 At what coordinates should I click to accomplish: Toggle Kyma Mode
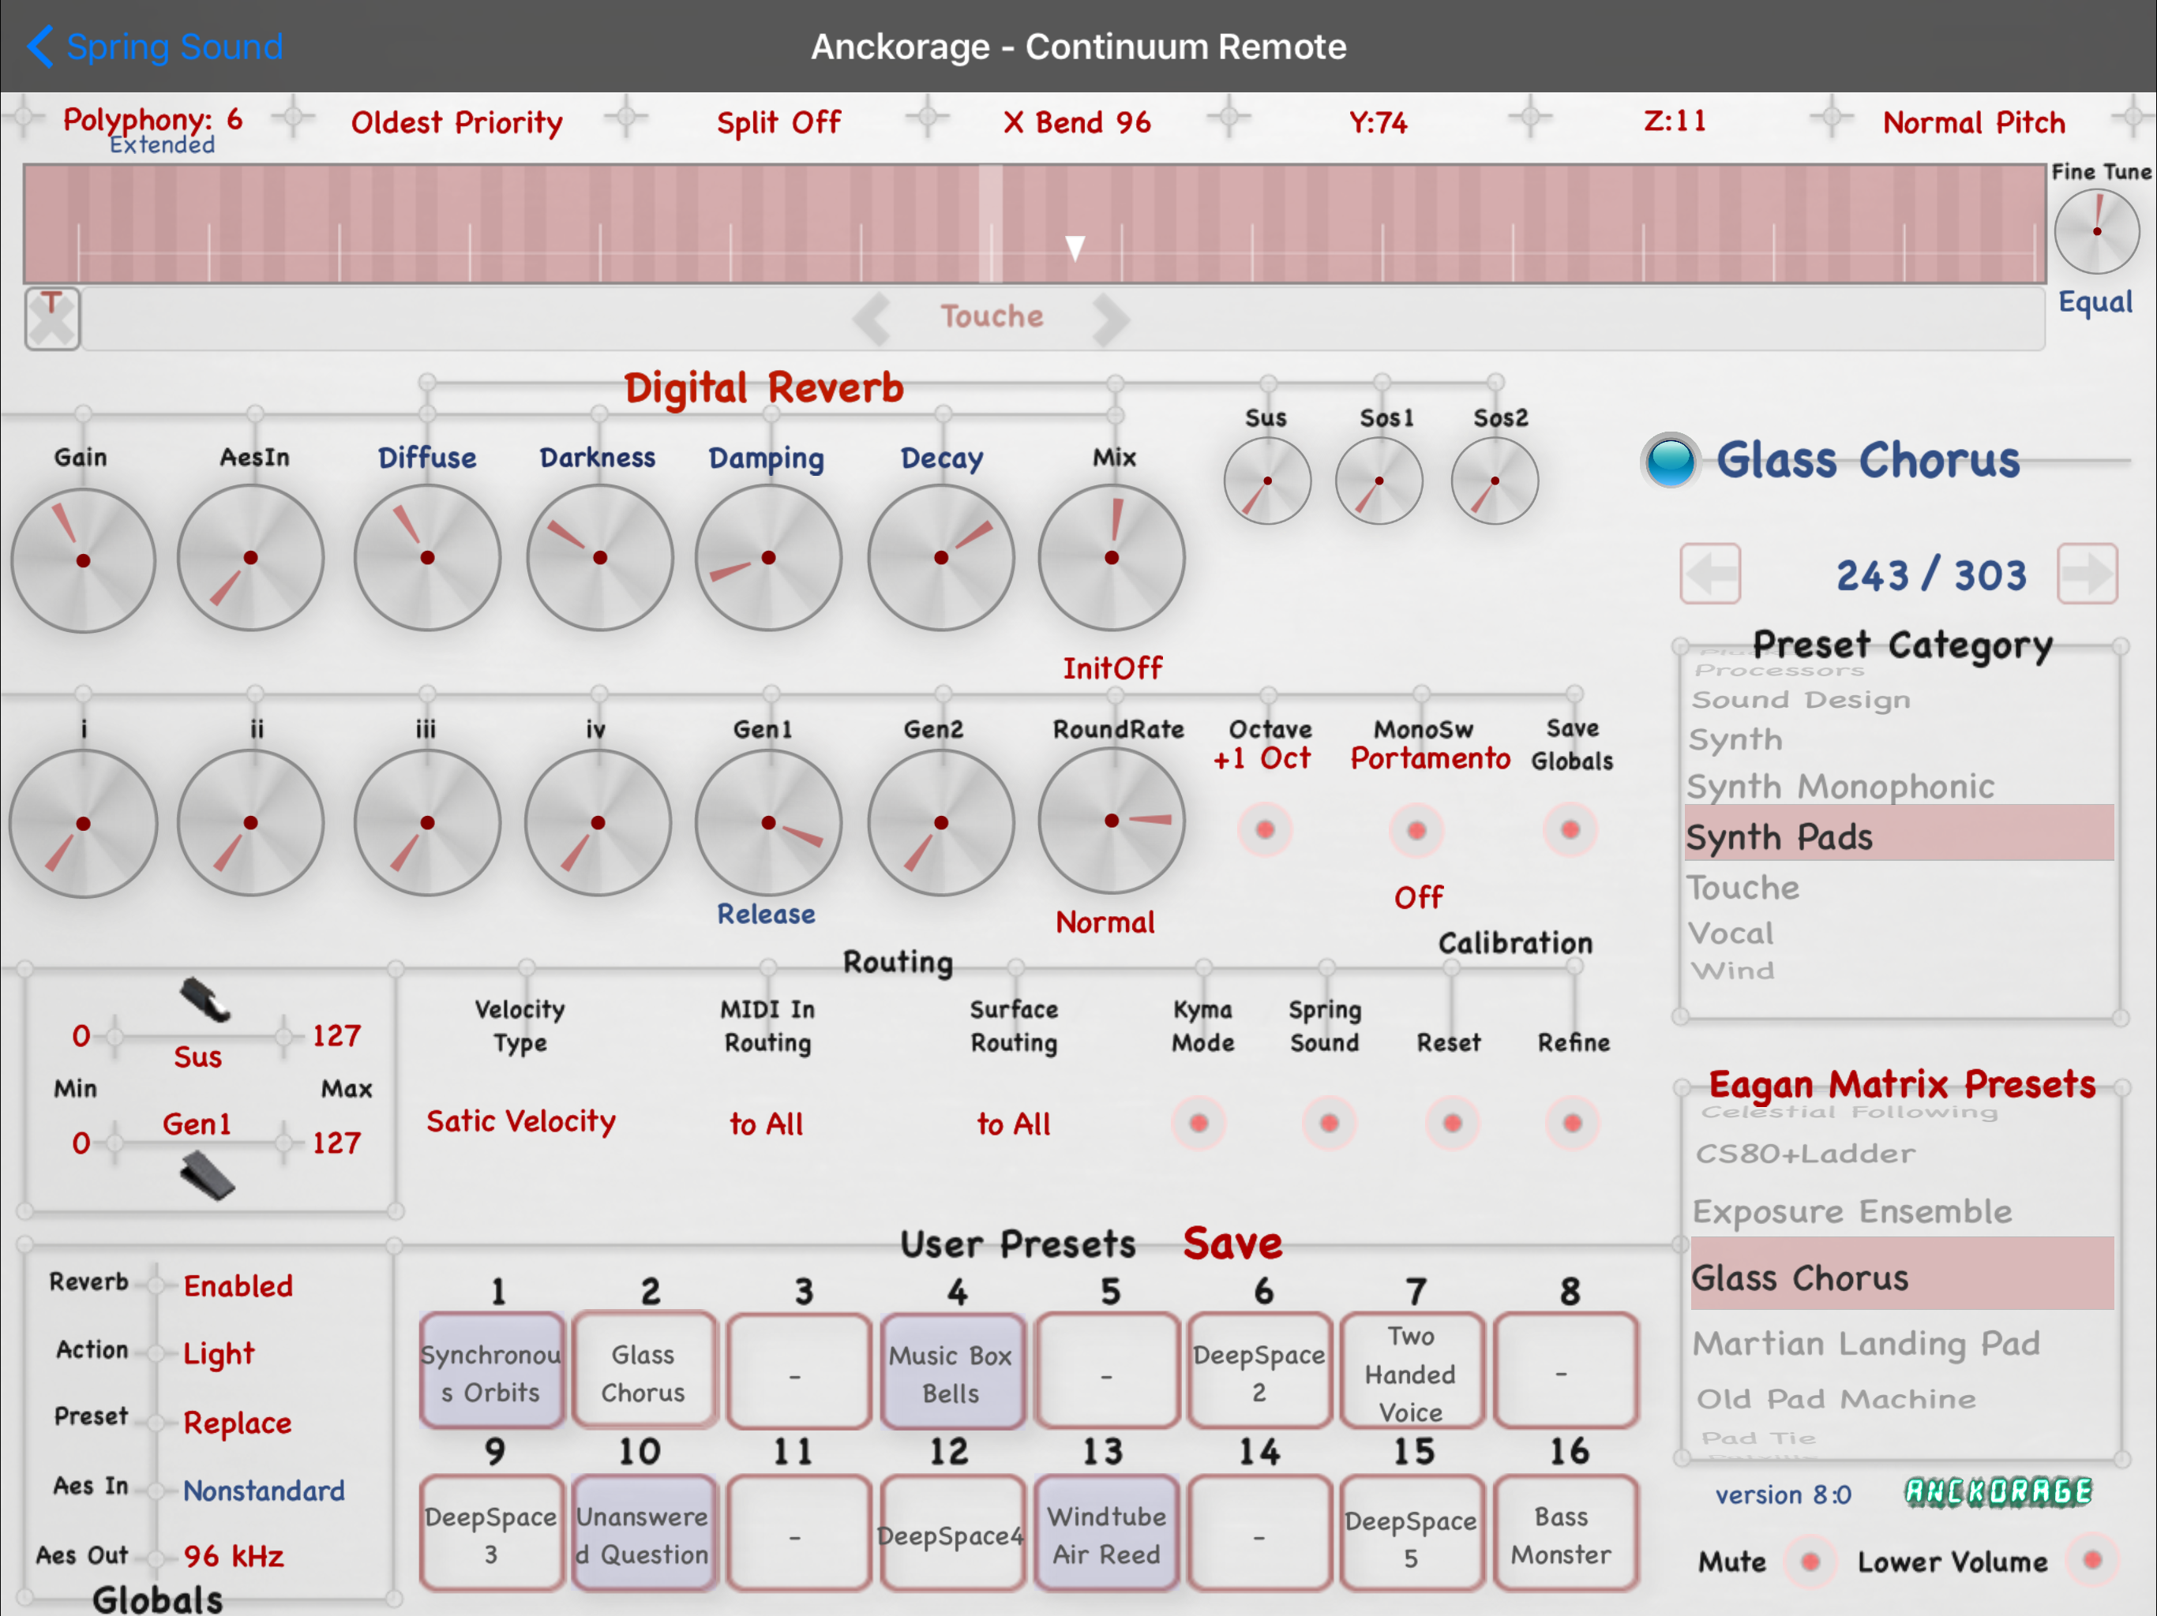coord(1199,1123)
